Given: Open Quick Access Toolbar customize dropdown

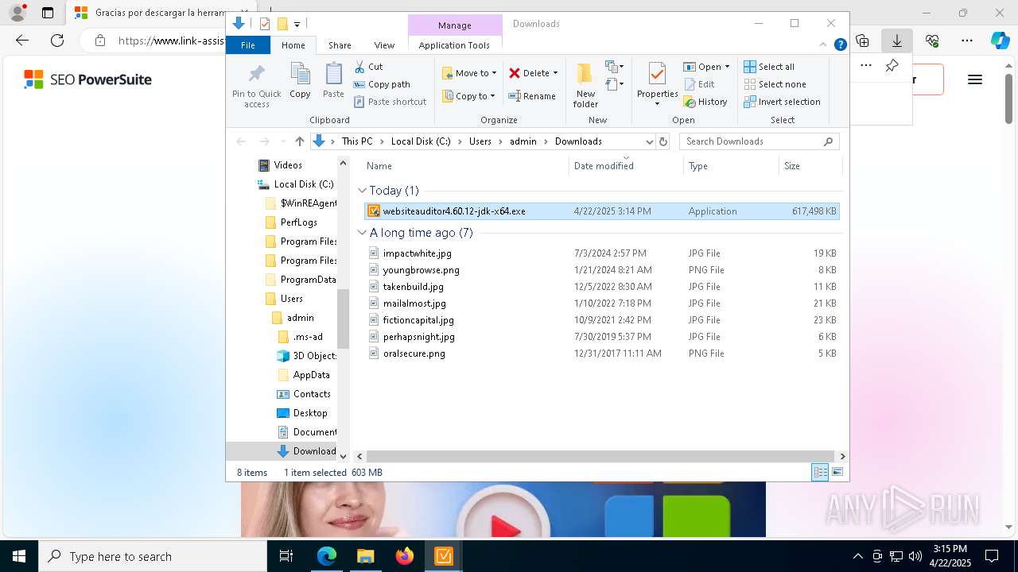Looking at the screenshot, I should [297, 25].
